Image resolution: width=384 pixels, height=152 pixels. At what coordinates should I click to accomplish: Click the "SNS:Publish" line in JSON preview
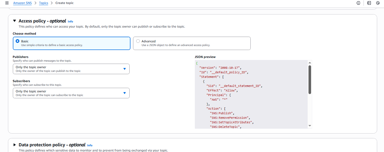[x=222, y=113]
